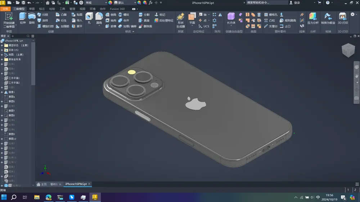The image size is (360, 202).
Task: Expand the 草图10 tree node
Action: [x=2, y=139]
